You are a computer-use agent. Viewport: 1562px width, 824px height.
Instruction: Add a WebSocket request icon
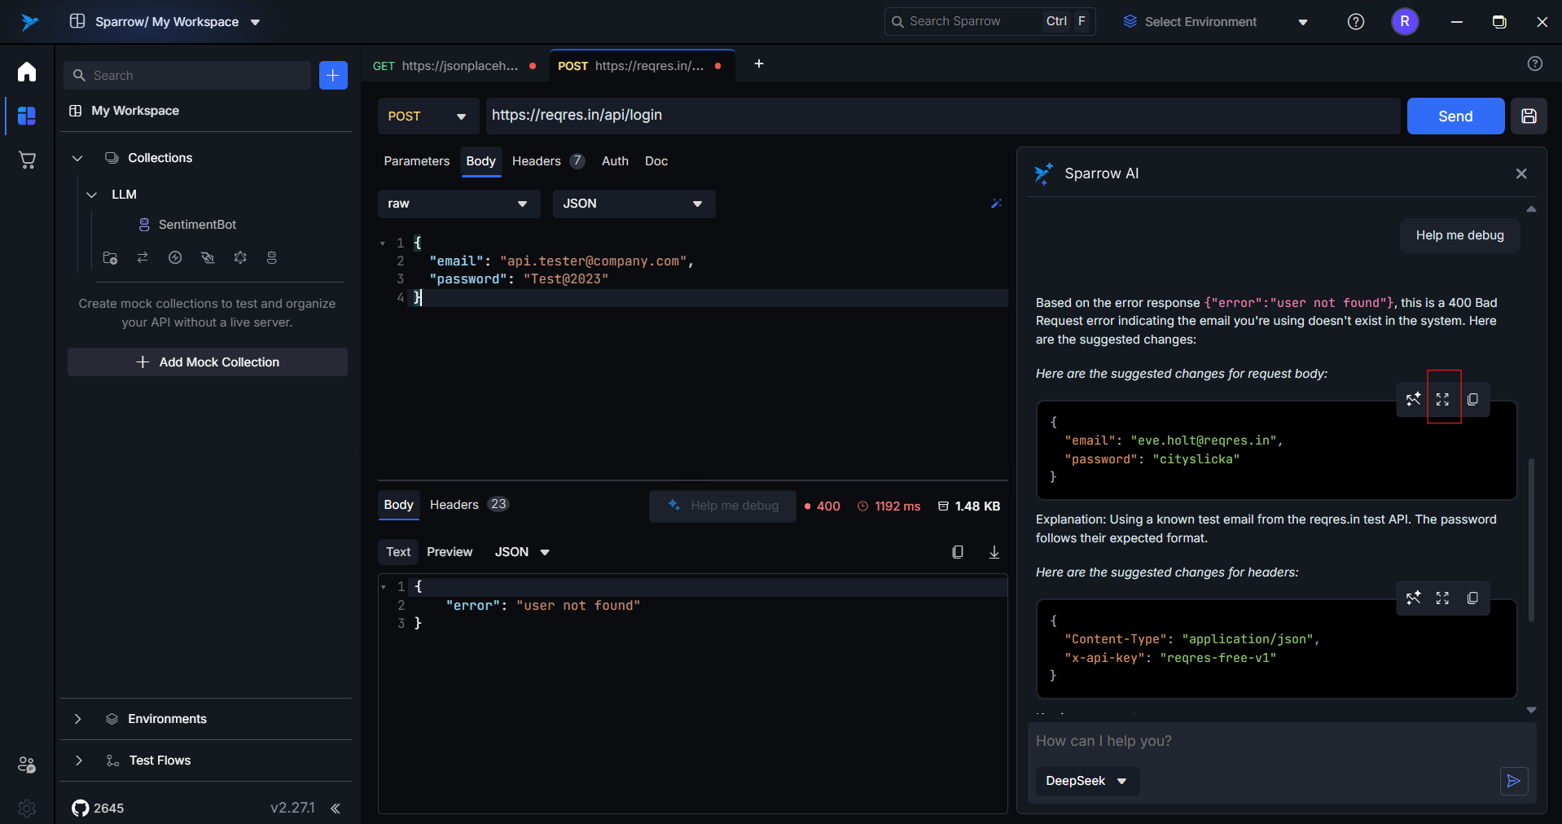point(208,257)
